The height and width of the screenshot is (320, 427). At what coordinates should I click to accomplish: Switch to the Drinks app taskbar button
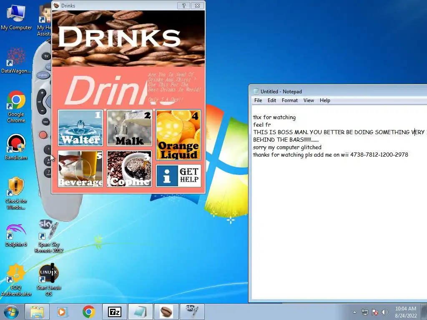(x=166, y=312)
